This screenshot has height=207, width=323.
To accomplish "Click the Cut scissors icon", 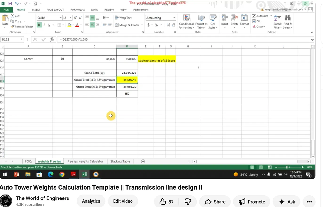I will click(x=12, y=16).
